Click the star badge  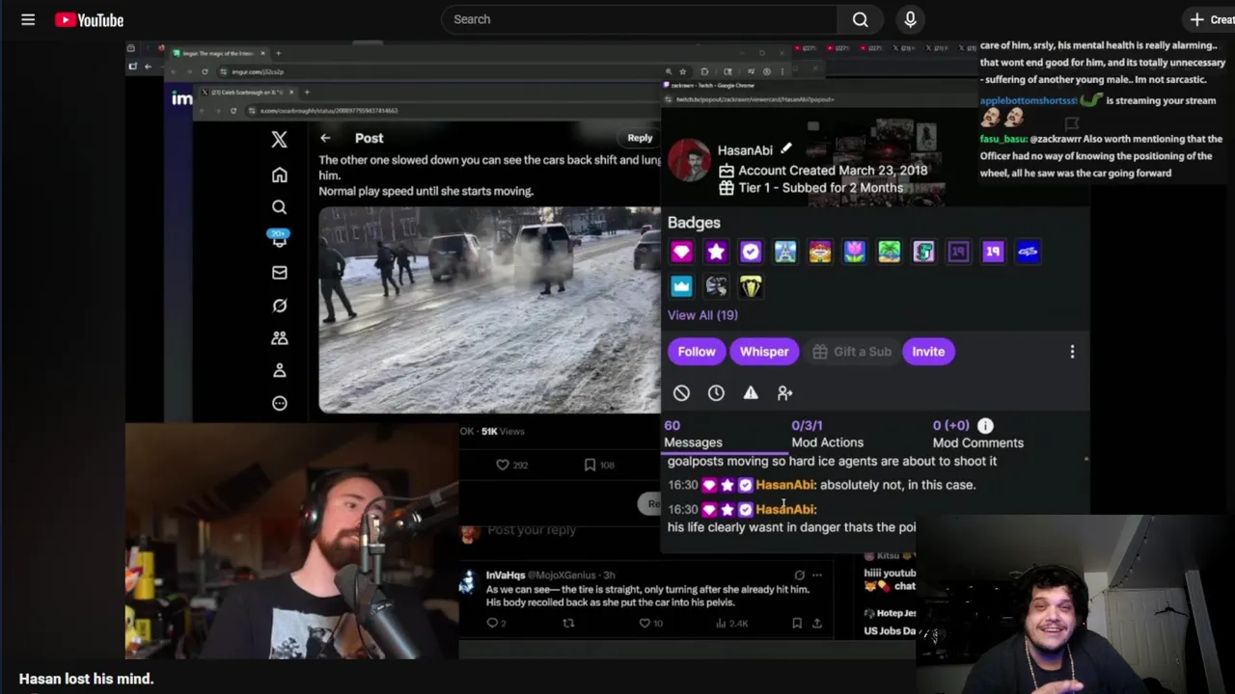point(716,252)
